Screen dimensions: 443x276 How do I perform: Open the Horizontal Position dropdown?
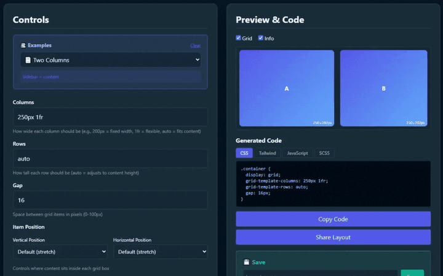click(x=161, y=252)
